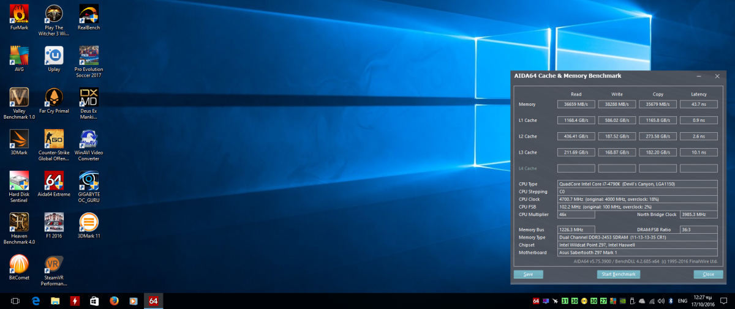Select the 3DMark 11 desktop icon

(89, 226)
